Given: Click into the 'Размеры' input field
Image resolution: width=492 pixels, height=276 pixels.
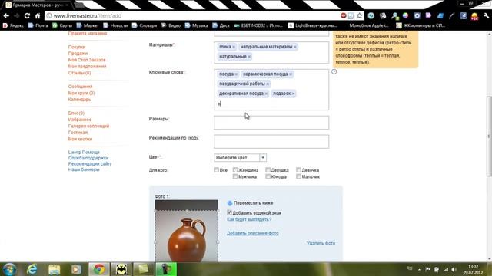Looking at the screenshot, I should coord(271,123).
